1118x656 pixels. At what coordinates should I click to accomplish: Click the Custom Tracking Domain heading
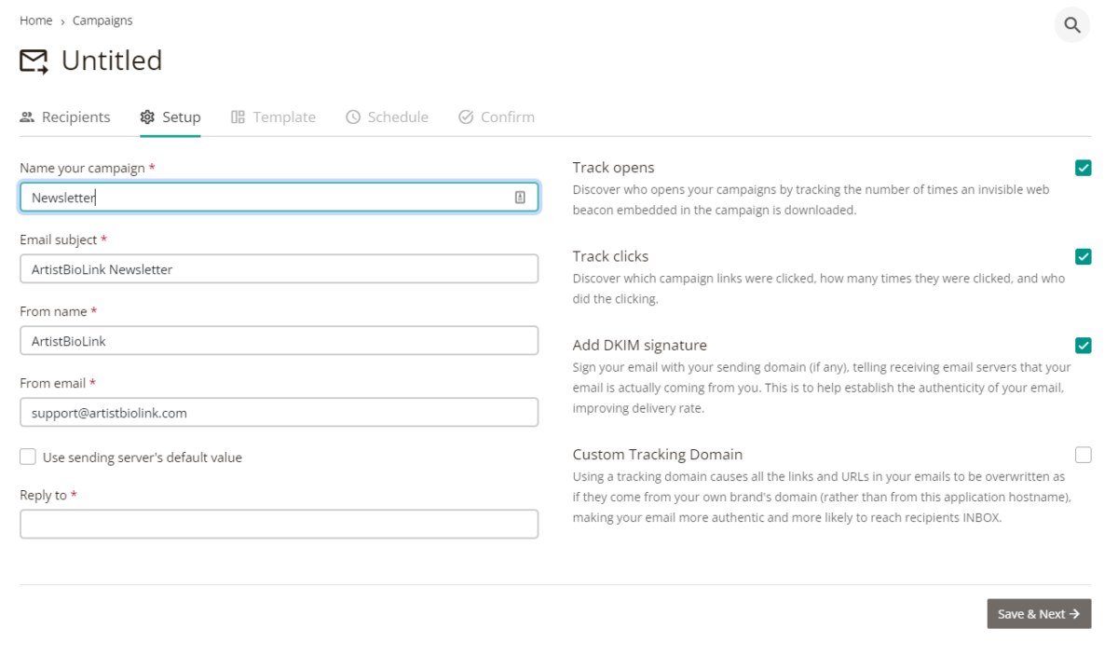tap(658, 455)
